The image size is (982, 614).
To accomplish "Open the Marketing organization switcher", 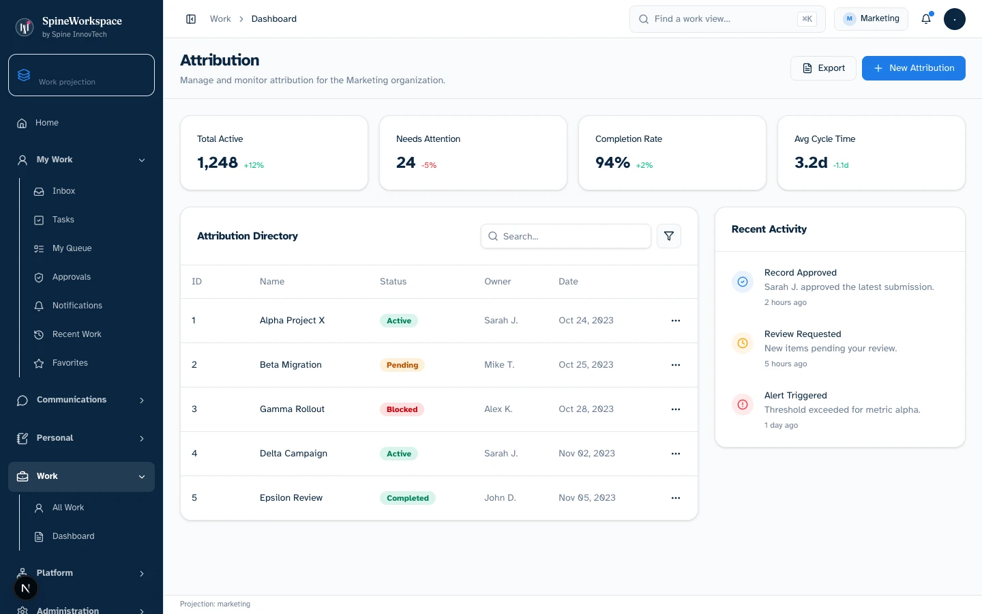I will [871, 19].
